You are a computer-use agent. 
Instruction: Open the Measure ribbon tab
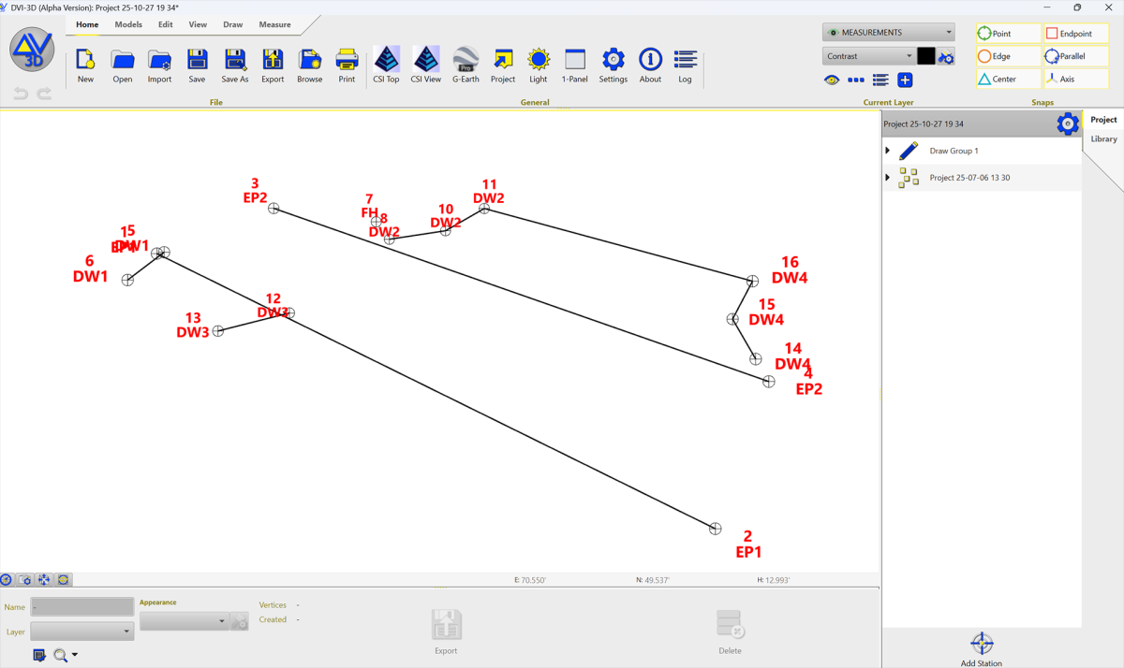pos(274,25)
